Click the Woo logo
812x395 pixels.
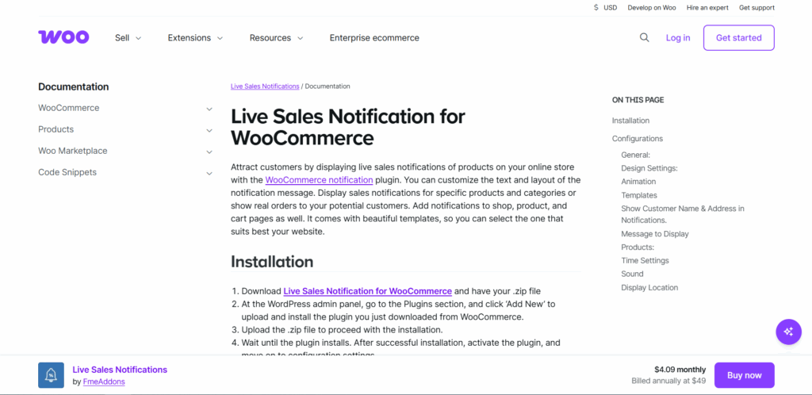[63, 37]
